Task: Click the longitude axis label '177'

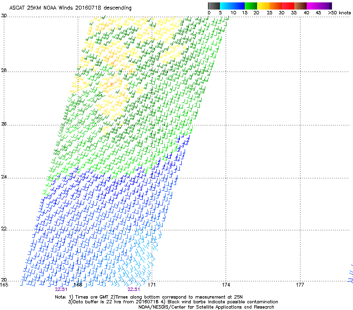Action: (x=300, y=285)
